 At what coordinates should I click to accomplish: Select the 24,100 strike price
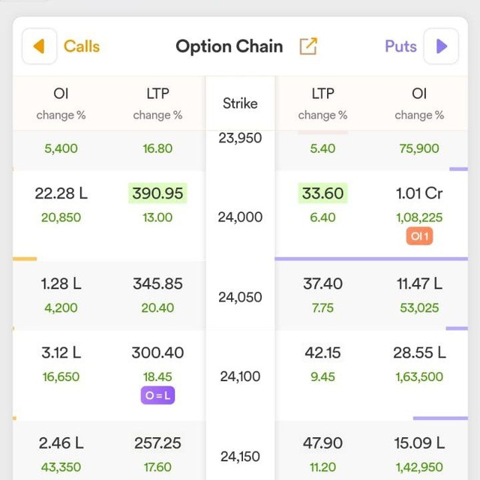pyautogui.click(x=240, y=376)
